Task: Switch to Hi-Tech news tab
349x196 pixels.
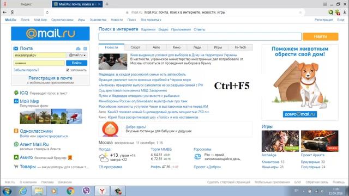Action: pos(240,47)
